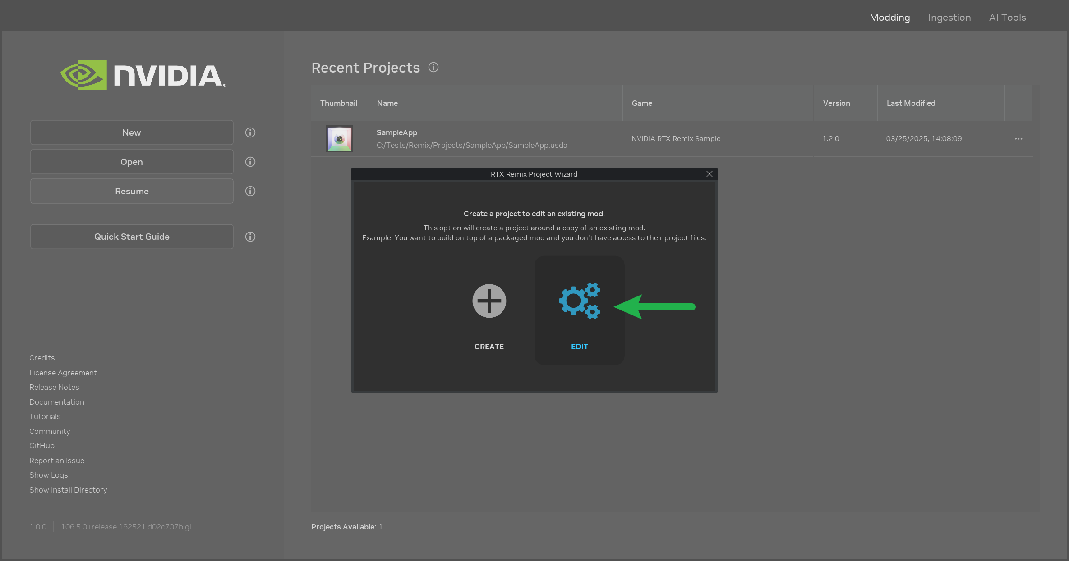Click the EDIT gears icon in wizard
Screen dimensions: 1069x561
coord(580,301)
